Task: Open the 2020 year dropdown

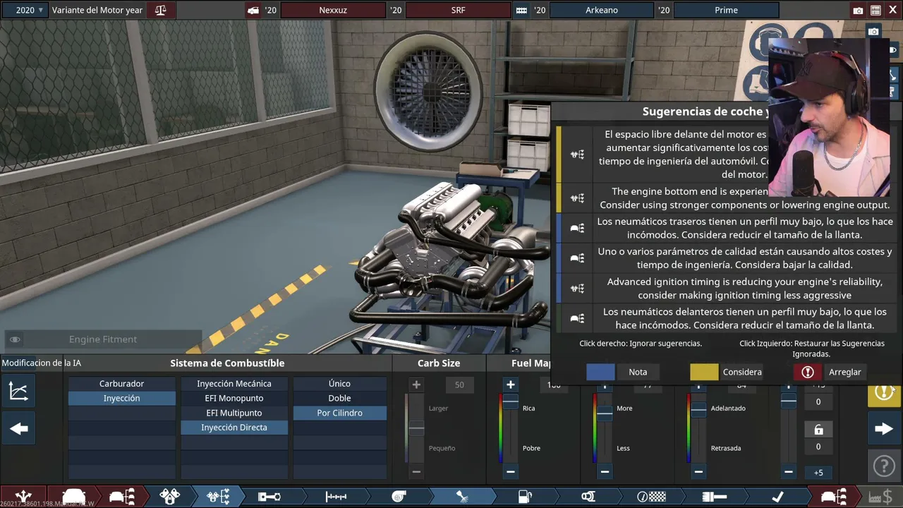Action: pos(30,10)
